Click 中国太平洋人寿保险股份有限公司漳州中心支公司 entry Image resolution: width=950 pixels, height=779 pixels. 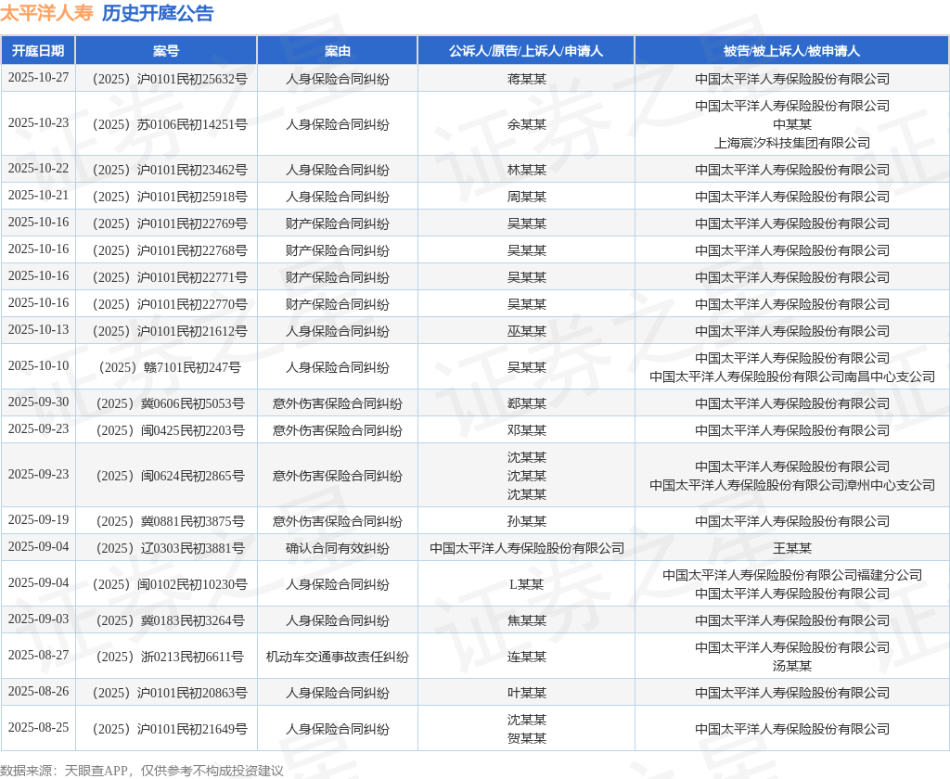[792, 485]
